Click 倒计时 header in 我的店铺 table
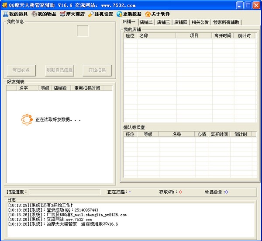This screenshot has width=262, height=241. pyautogui.click(x=244, y=35)
